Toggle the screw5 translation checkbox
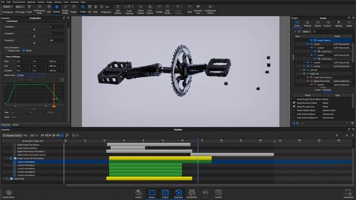 pos(14,176)
